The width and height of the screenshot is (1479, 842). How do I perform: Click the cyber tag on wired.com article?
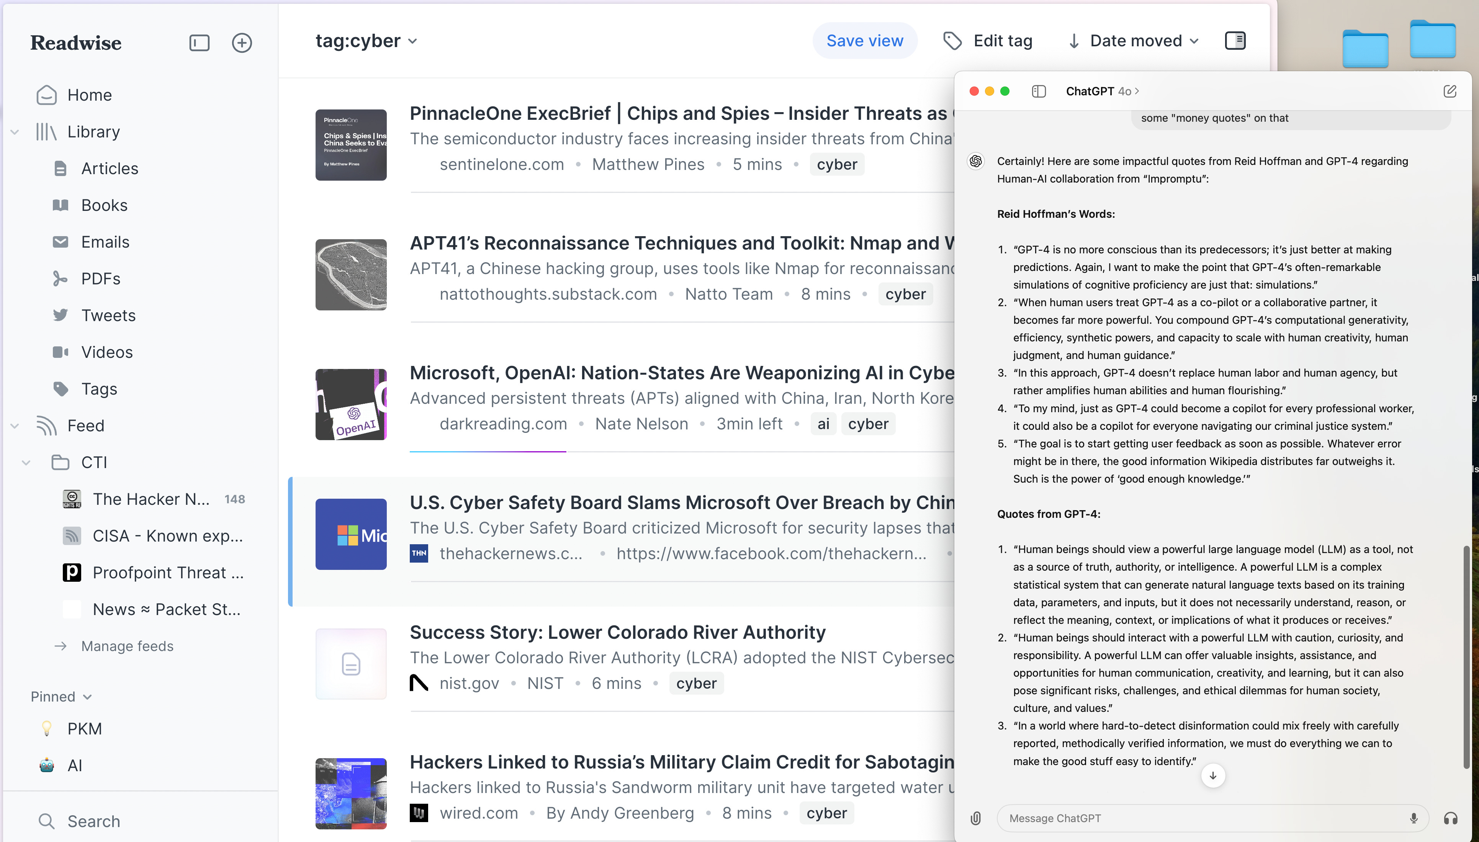[826, 813]
